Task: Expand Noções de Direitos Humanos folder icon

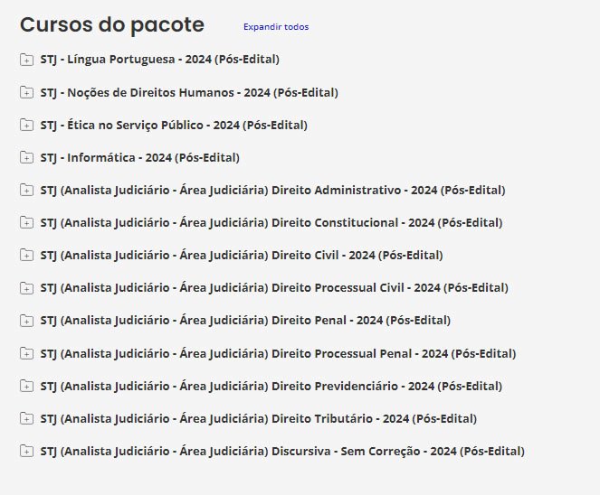Action: coord(26,92)
